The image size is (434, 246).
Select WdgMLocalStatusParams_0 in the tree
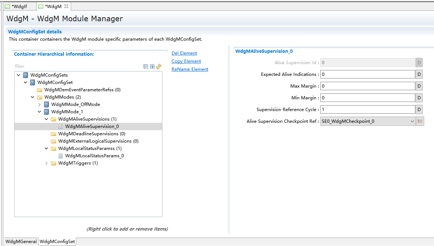(x=94, y=156)
